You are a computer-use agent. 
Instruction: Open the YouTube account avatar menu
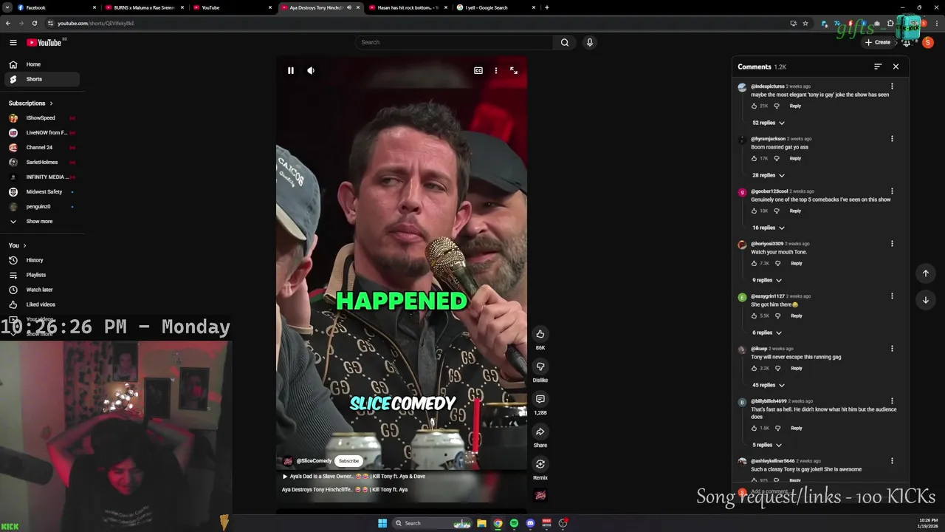pyautogui.click(x=928, y=42)
